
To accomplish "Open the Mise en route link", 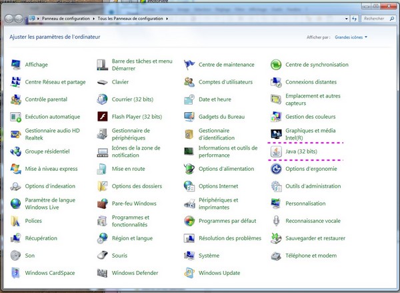I will tap(128, 169).
